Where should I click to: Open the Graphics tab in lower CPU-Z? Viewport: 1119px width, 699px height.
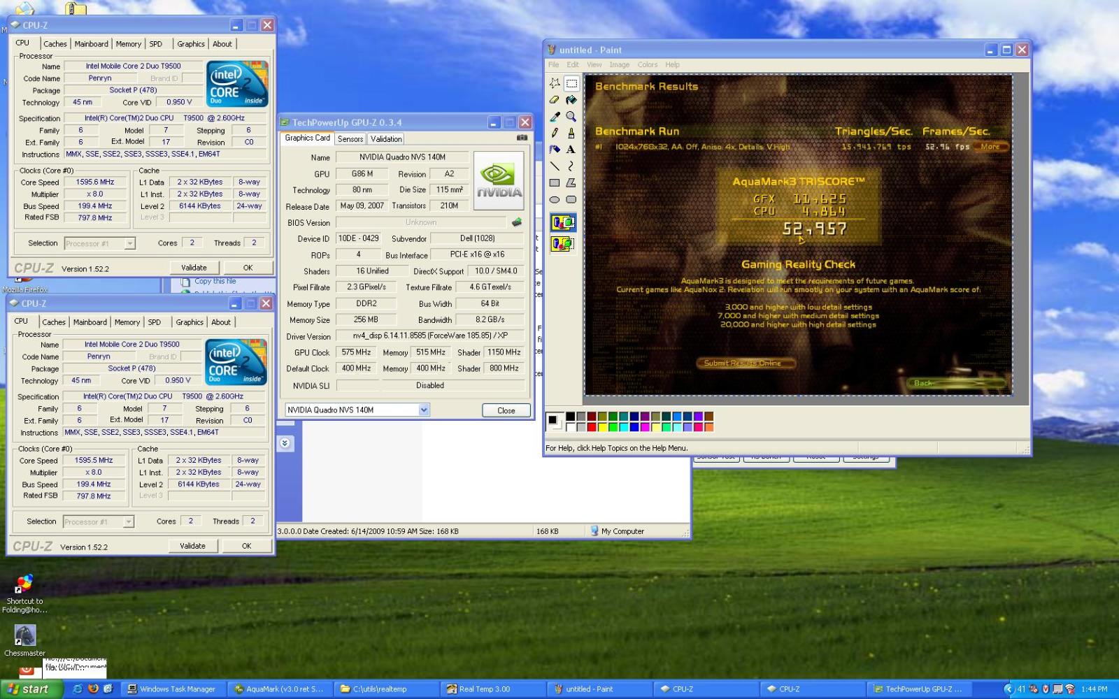tap(190, 322)
